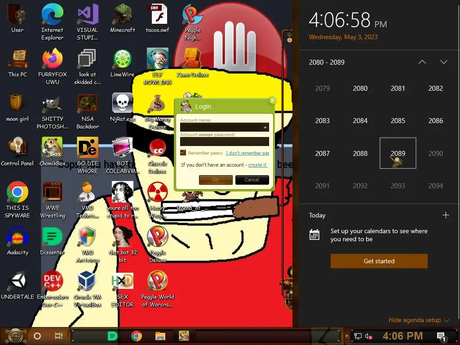Open the Minecraft desktop icon

pyautogui.click(x=122, y=18)
